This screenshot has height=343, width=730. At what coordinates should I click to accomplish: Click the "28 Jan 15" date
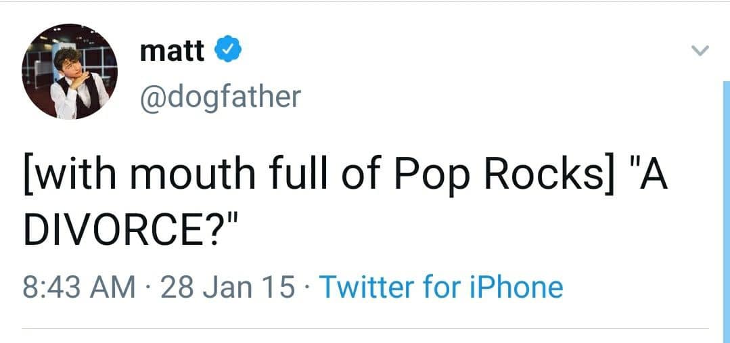(228, 287)
